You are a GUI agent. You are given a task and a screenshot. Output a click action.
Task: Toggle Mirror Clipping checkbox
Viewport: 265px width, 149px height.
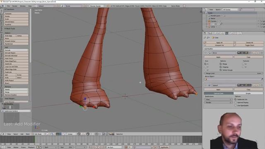(221, 67)
